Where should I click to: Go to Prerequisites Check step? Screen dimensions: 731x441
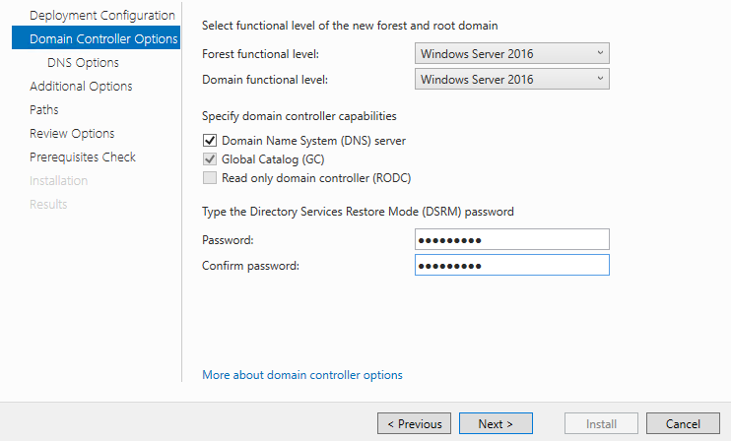point(83,157)
